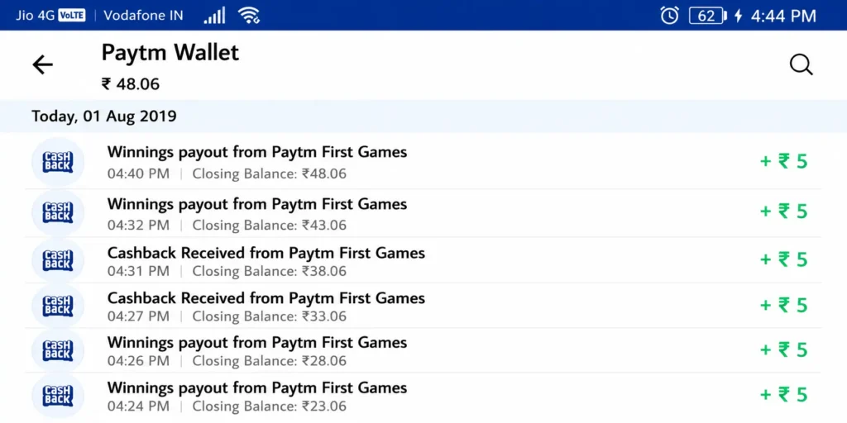The width and height of the screenshot is (847, 423).
Task: Open Cashback Received with closing balance ₹33.06
Action: point(423,306)
